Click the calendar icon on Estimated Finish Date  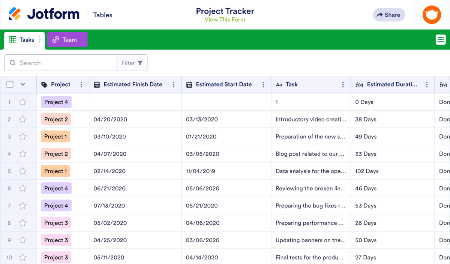click(97, 84)
